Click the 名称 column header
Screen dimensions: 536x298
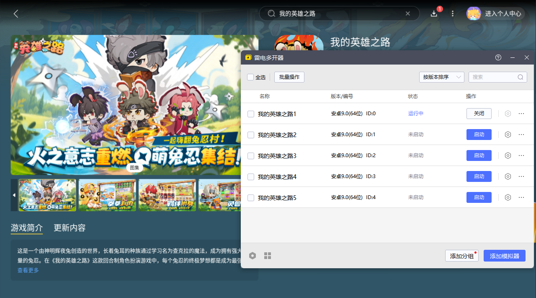(265, 96)
